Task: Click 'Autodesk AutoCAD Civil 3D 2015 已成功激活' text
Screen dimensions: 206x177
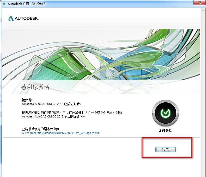Action: 52,104
